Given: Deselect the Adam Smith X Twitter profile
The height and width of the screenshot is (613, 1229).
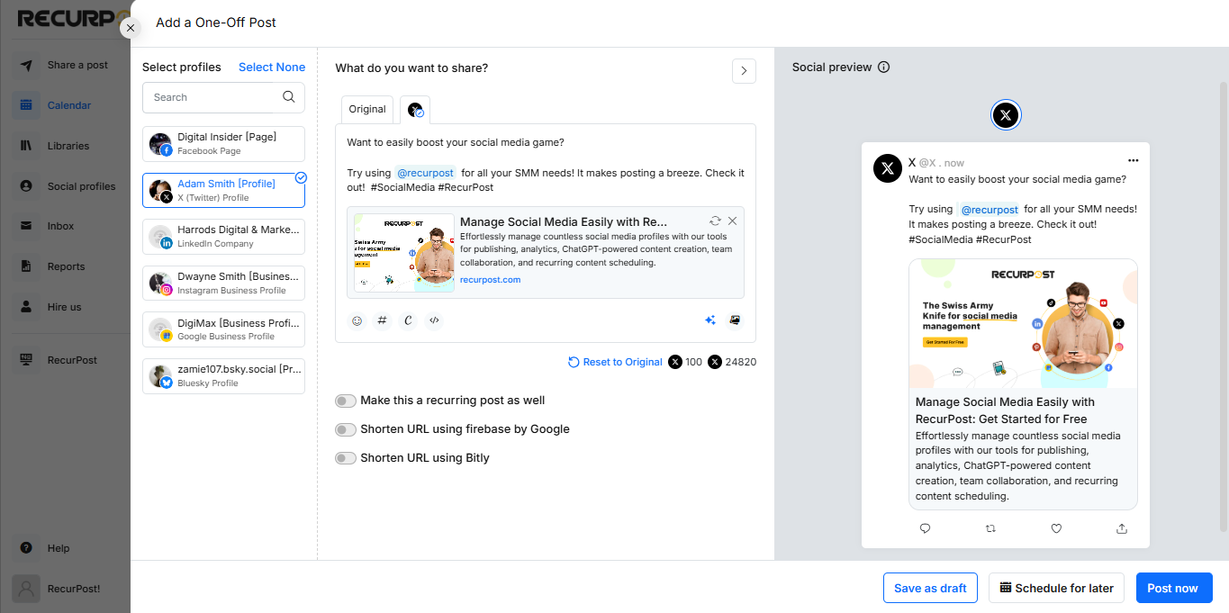Looking at the screenshot, I should (x=223, y=190).
